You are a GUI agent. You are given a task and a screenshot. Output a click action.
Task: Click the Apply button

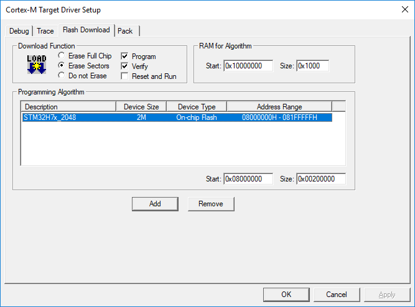[x=387, y=295]
